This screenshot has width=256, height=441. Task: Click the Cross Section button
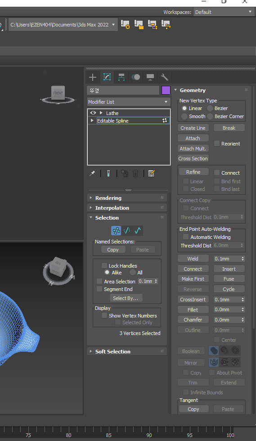(193, 159)
